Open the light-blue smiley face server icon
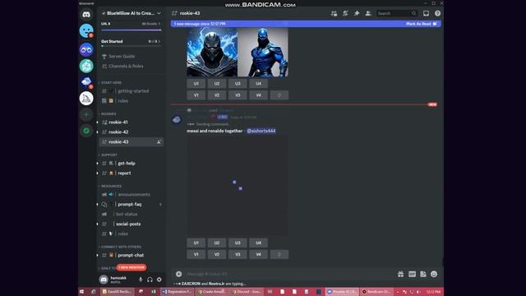Image resolution: width=526 pixels, height=296 pixels. click(x=86, y=31)
